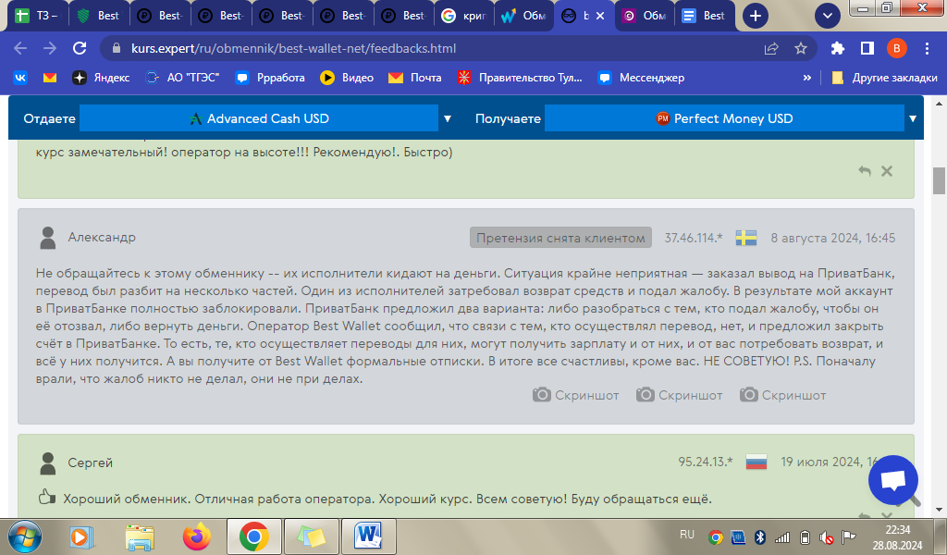947x555 pixels.
Task: Go back using browser back arrow
Action: coord(20,48)
